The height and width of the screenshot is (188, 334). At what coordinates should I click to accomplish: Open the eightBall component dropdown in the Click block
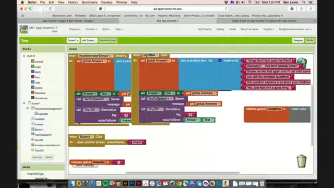[x=151, y=55]
